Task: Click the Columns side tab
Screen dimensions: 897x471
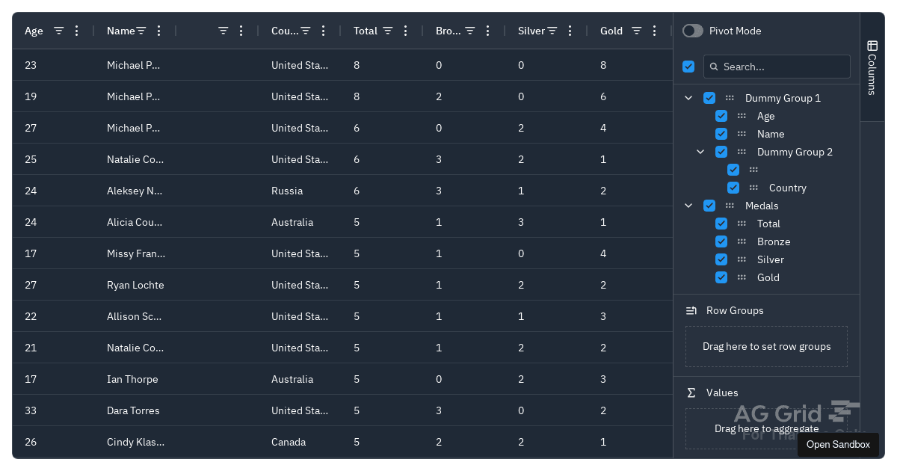Action: coord(872,67)
